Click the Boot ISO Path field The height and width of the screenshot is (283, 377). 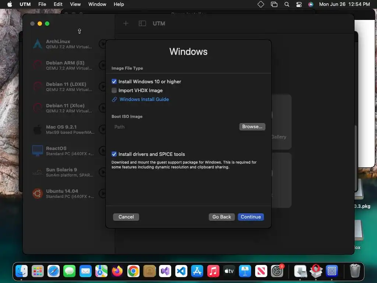[175, 127]
